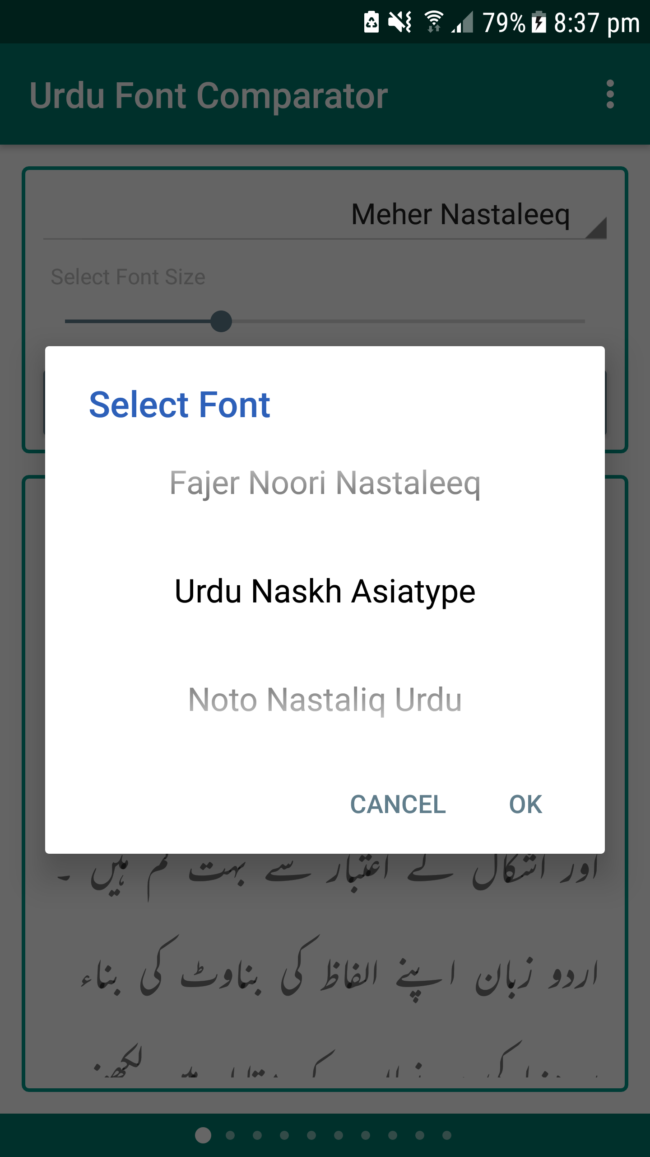
Task: Click the dropdown arrow beside Meher Nastaleeq
Action: [596, 227]
